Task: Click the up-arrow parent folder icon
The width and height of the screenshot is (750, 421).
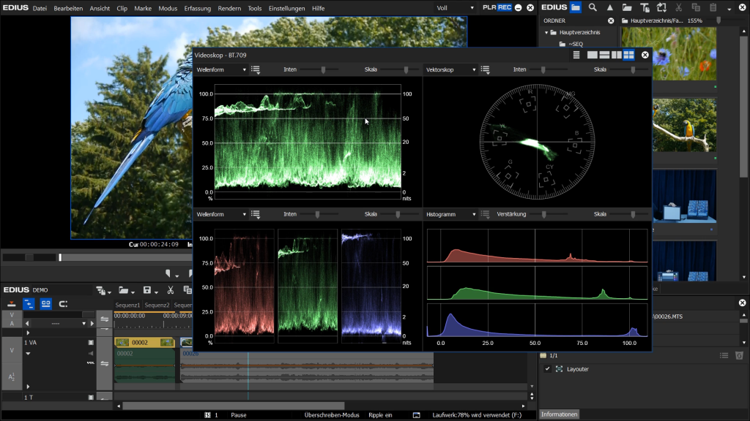Action: click(x=609, y=7)
